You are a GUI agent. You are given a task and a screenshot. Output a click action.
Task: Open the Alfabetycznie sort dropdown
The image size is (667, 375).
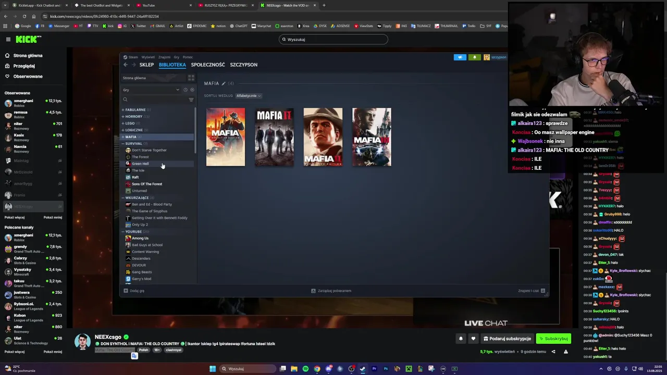(x=249, y=96)
